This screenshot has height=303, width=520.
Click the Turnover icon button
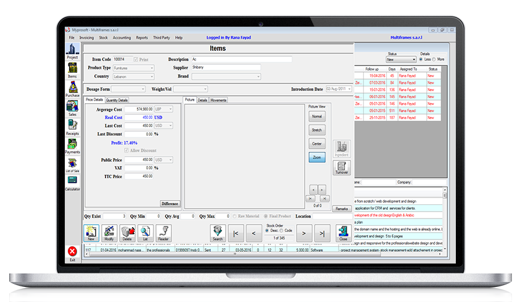(342, 167)
